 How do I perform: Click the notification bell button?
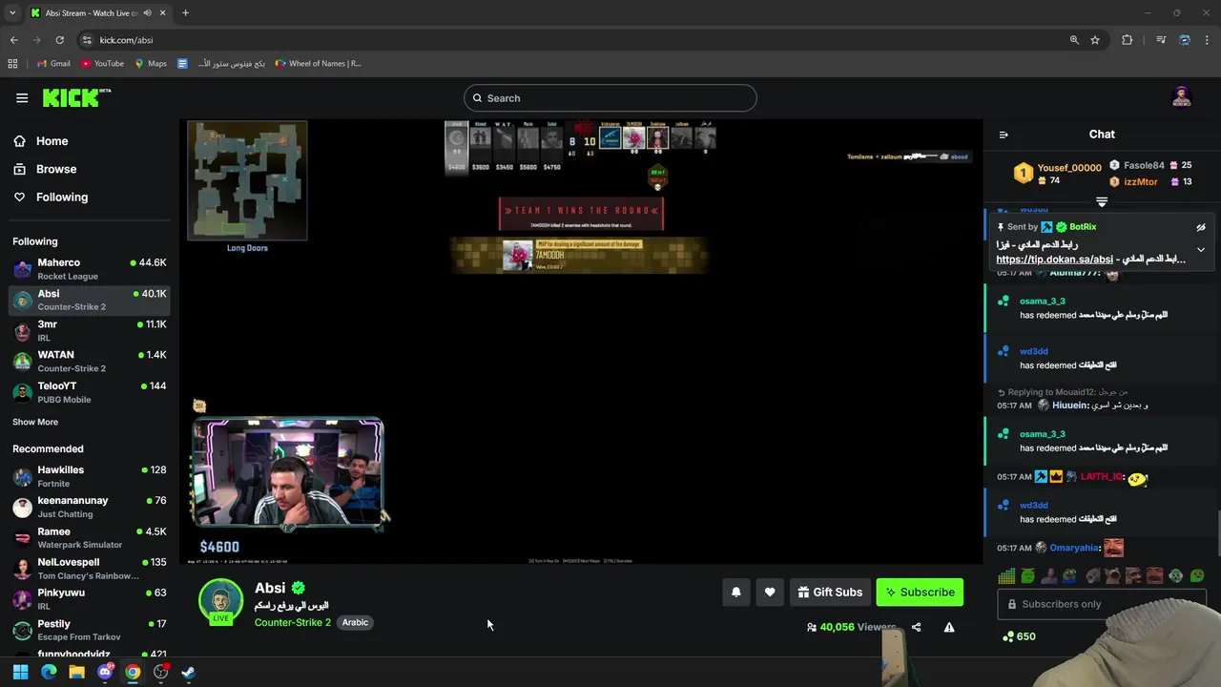click(x=735, y=592)
